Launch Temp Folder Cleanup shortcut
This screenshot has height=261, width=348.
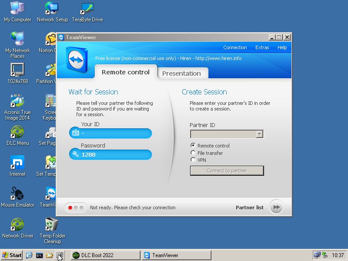[52, 231]
